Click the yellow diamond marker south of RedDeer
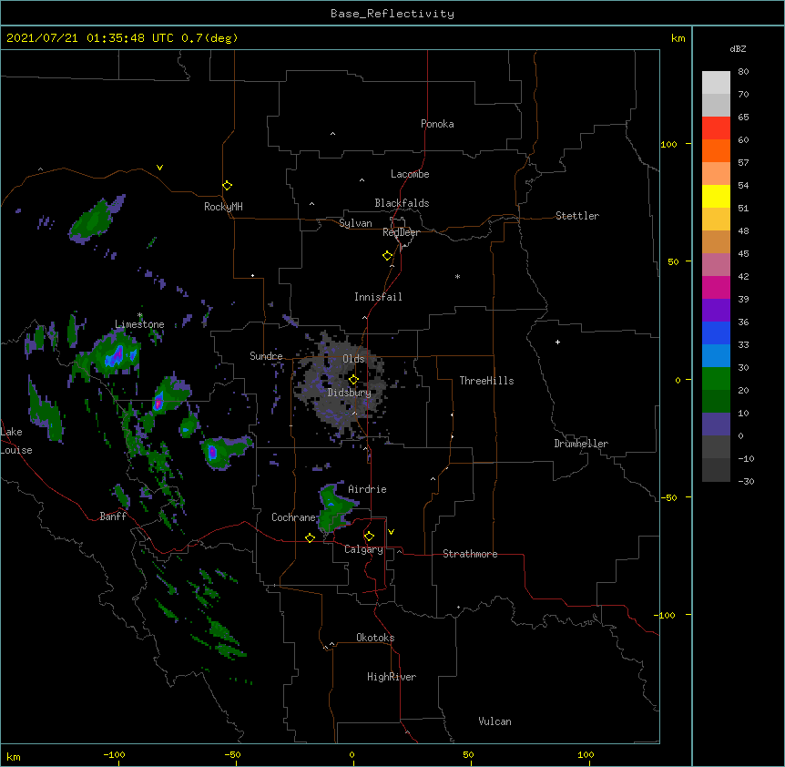 click(x=388, y=256)
